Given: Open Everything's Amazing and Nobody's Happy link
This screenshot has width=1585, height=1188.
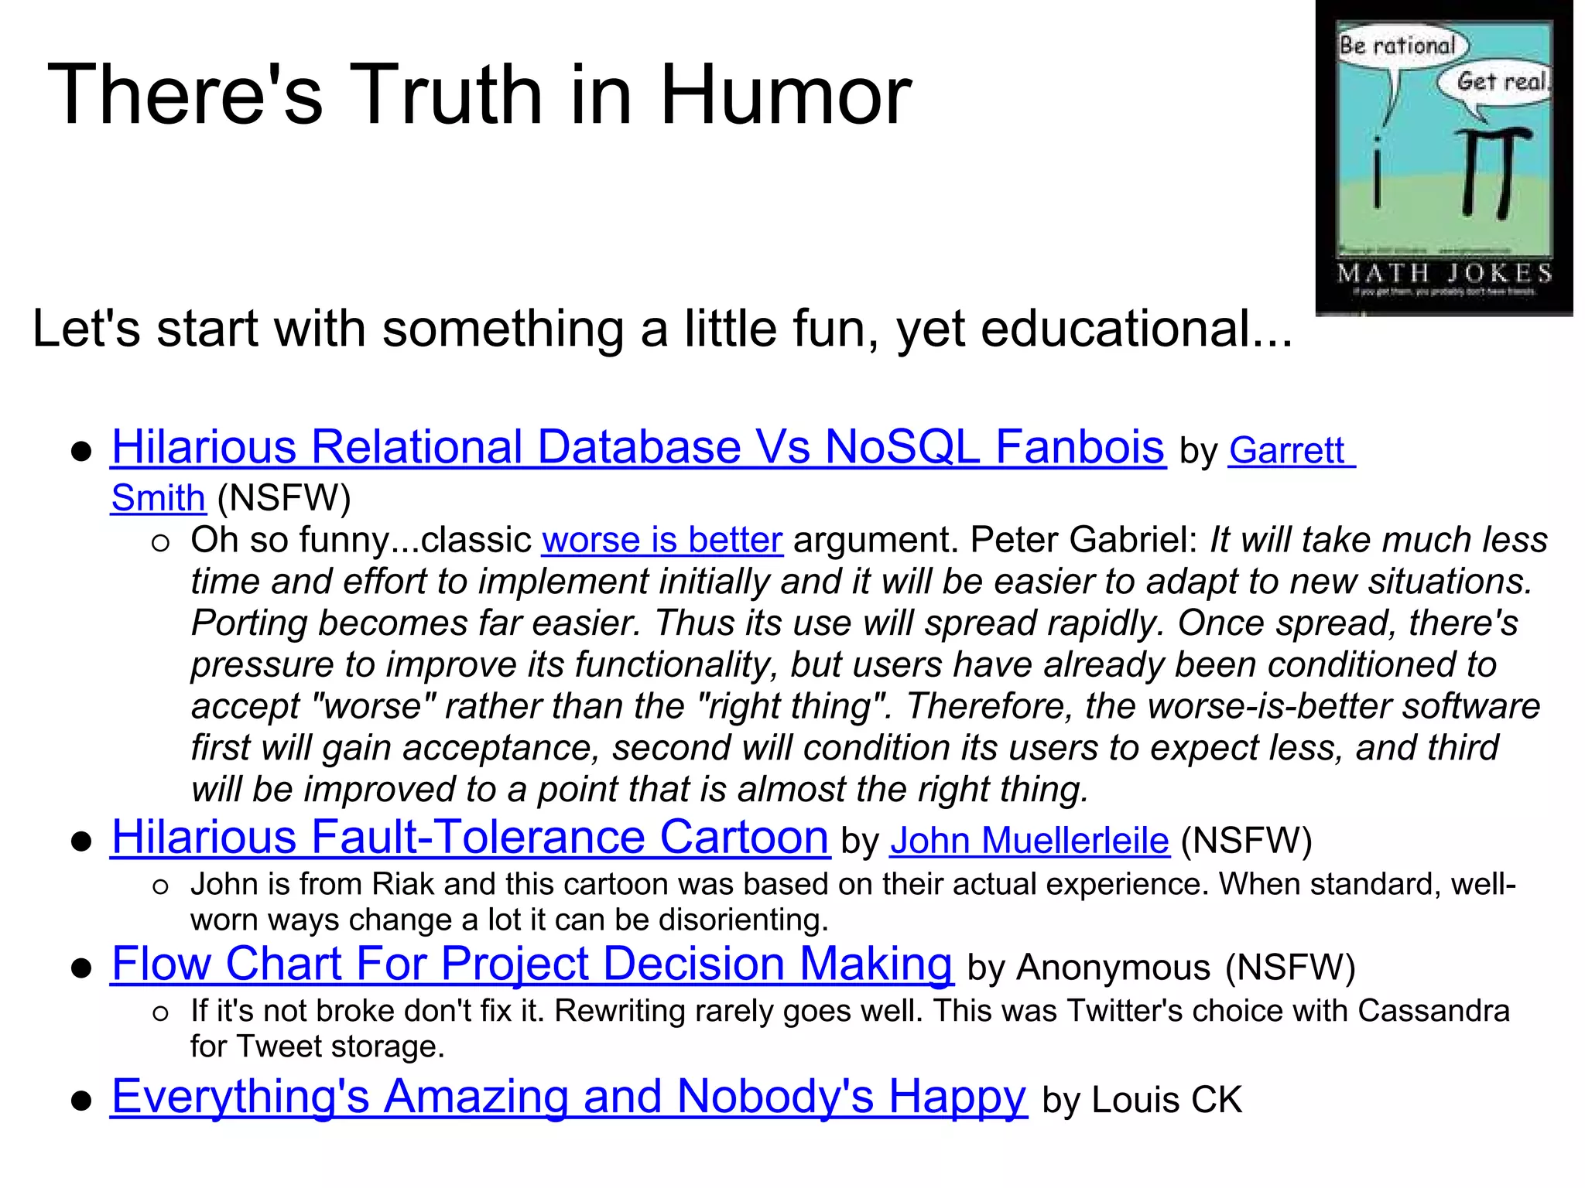Looking at the screenshot, I should click(569, 1097).
